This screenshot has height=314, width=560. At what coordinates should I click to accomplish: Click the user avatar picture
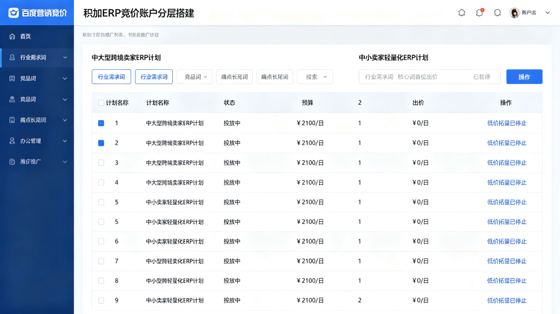tap(514, 13)
